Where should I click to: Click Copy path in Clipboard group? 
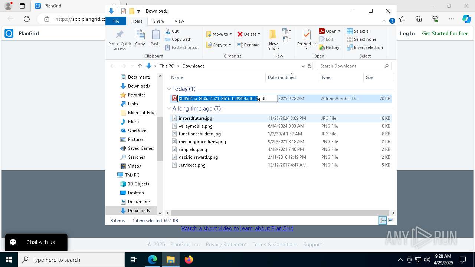click(x=178, y=39)
